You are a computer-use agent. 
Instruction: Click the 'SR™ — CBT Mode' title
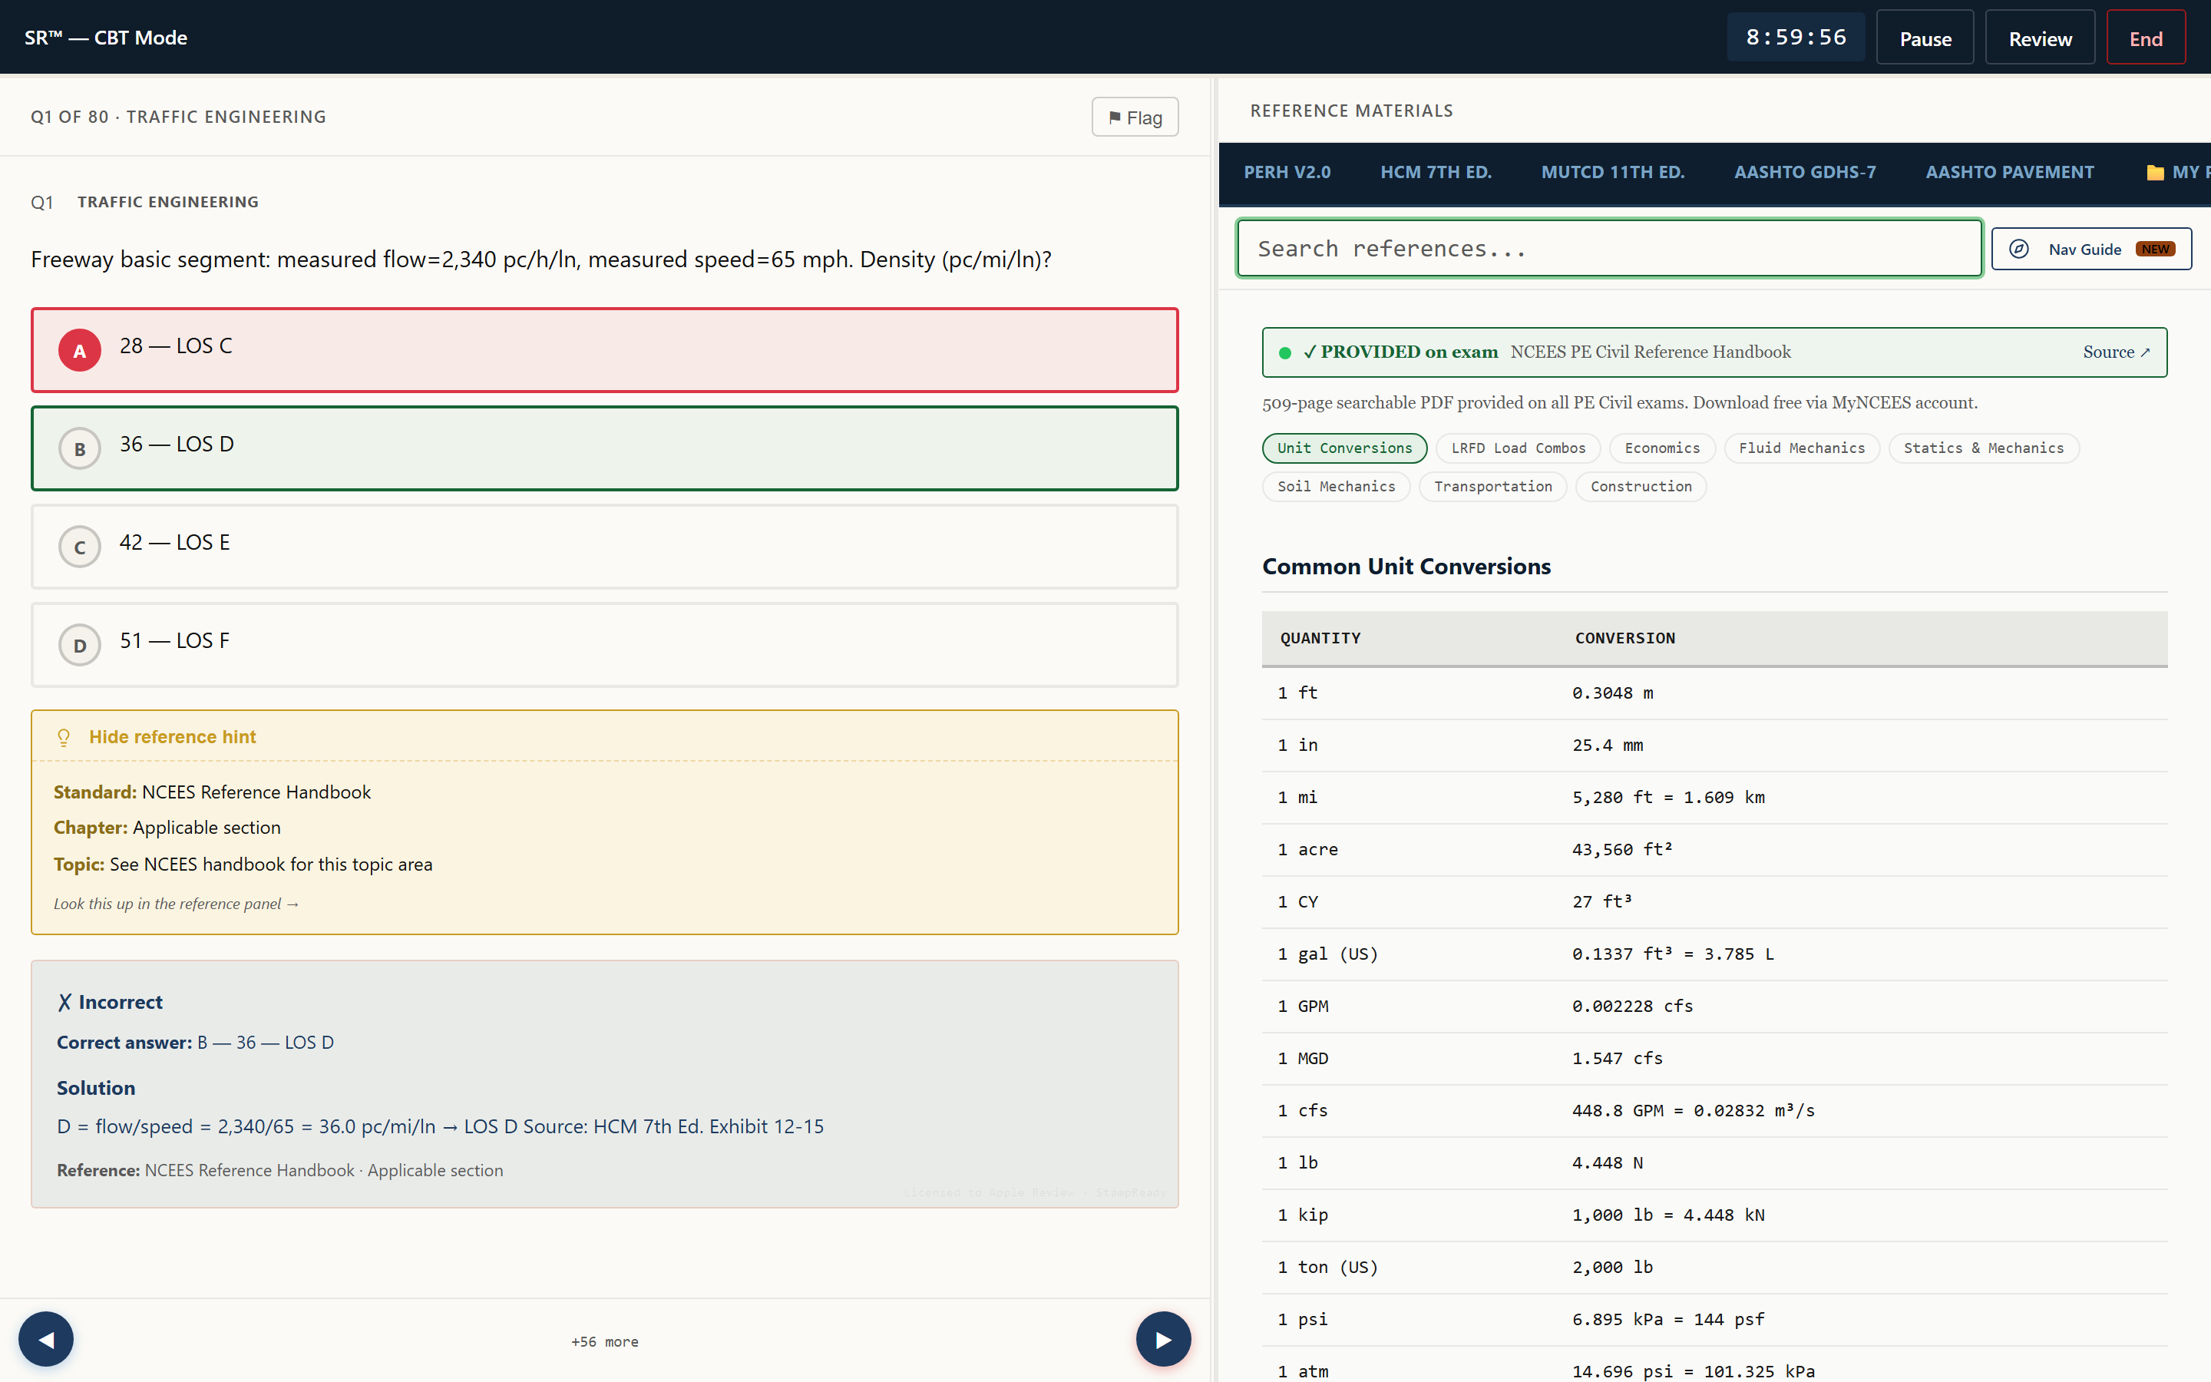(x=106, y=38)
